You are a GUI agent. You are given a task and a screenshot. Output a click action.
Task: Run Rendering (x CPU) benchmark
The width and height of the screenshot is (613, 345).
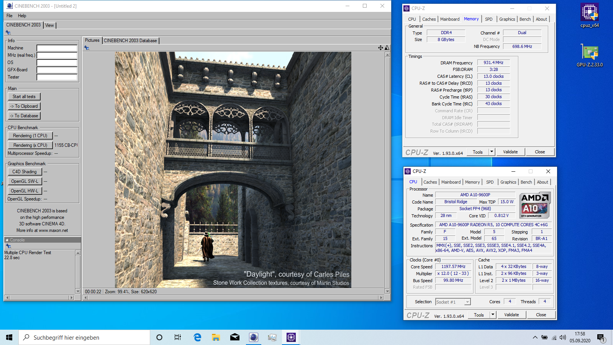pyautogui.click(x=30, y=145)
